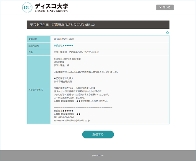Screen dimensions: 196x161
Task: Click the email address in the signature
Action: 72,121
